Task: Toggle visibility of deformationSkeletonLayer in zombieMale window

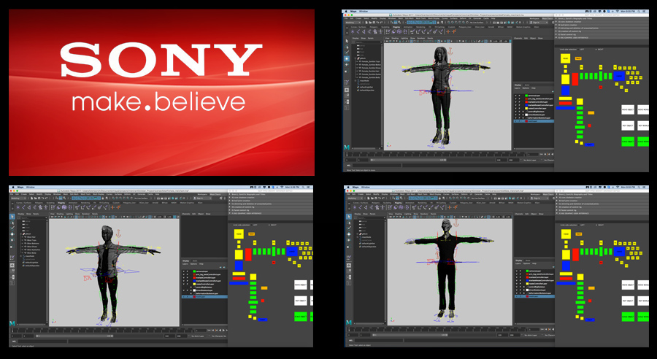Action: (517, 293)
